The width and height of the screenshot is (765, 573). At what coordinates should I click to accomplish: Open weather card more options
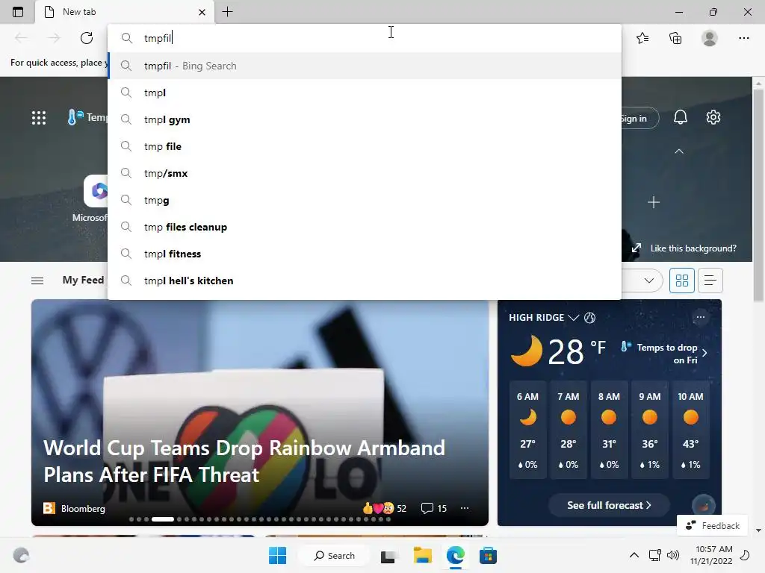700,317
